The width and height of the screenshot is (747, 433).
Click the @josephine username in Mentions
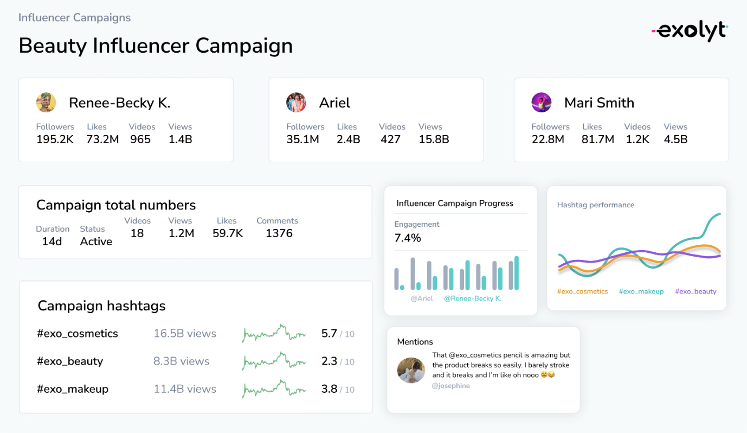(450, 386)
